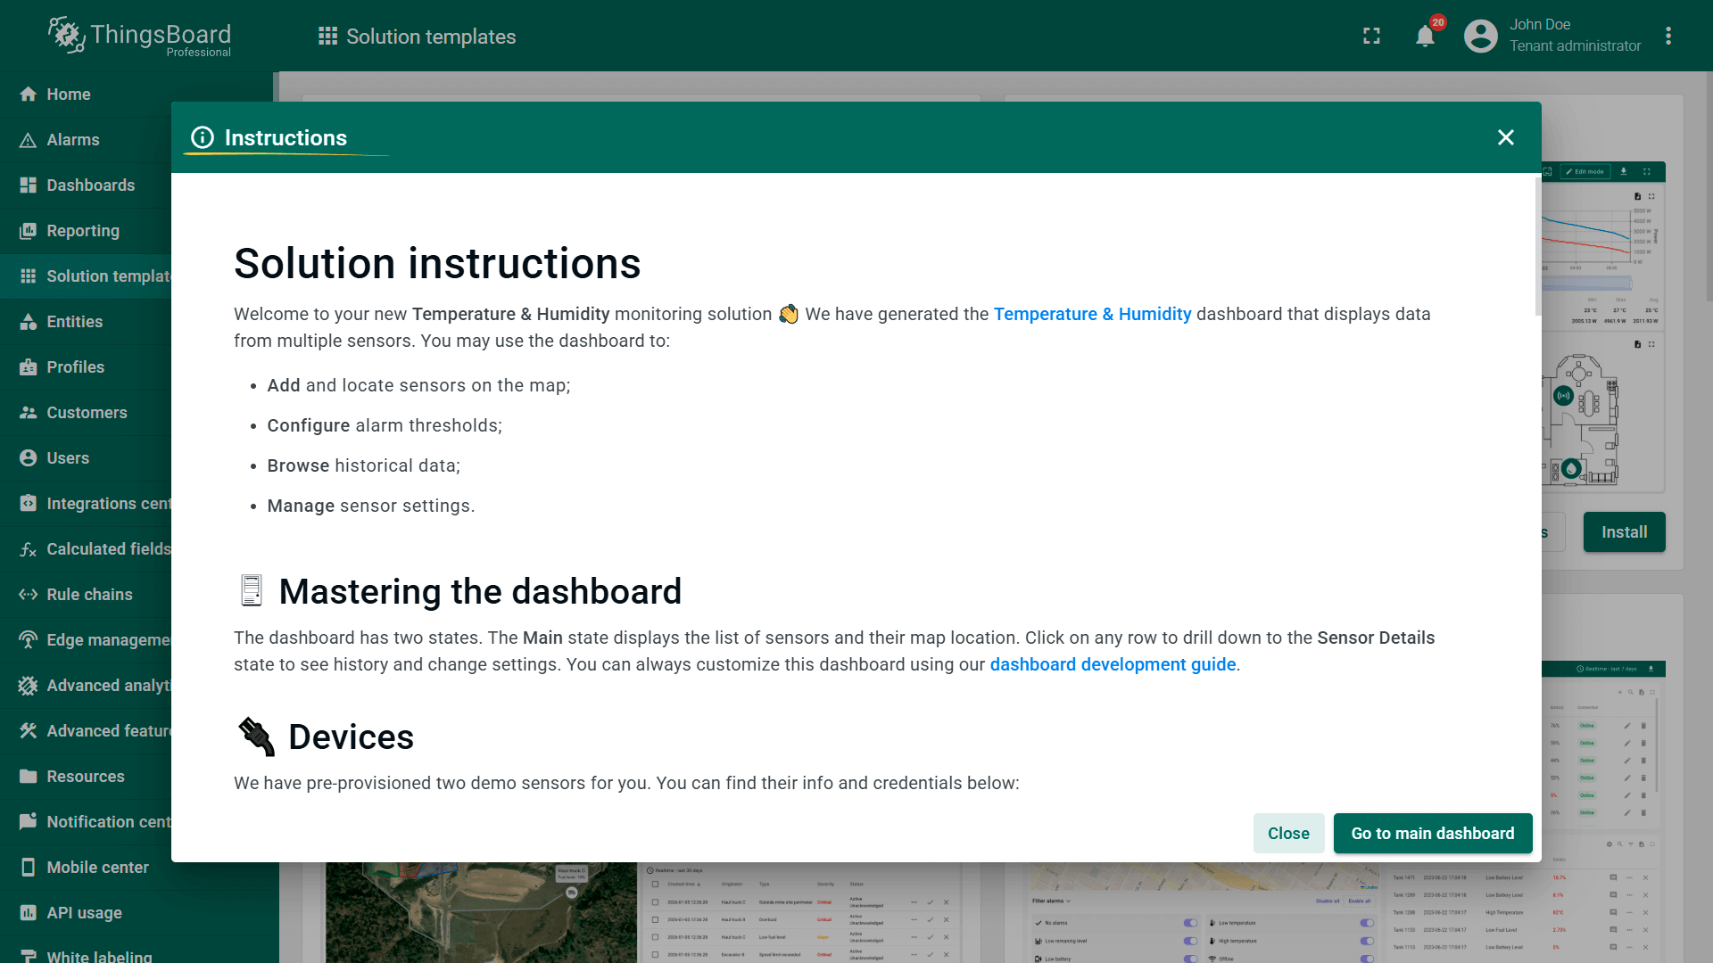
Task: Click the Close button
Action: 1288,834
